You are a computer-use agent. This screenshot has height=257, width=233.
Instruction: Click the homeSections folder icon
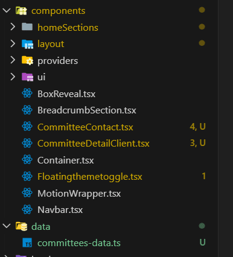(x=27, y=27)
